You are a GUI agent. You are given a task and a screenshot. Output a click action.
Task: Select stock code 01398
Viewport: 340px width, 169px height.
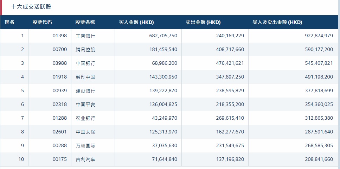60,36
